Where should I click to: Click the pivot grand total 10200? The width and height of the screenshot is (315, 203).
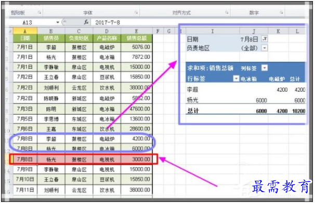(299, 111)
